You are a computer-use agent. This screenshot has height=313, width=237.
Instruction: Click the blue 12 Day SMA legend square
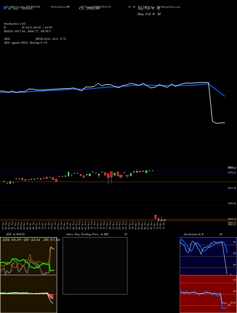[x=5, y=8]
